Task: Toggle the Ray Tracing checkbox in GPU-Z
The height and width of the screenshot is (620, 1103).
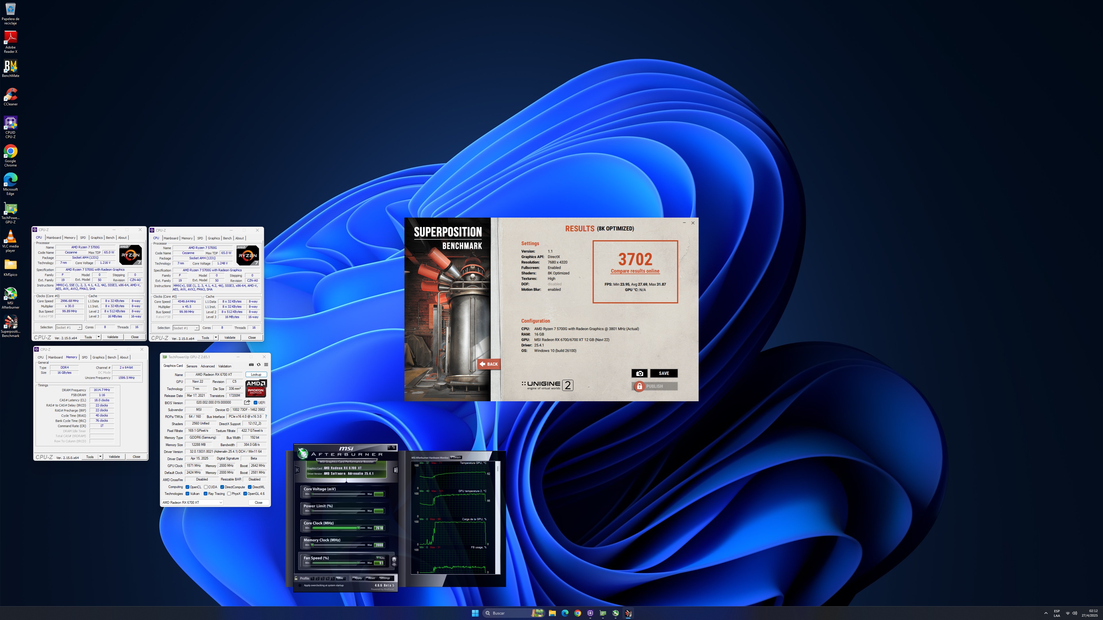Action: pyautogui.click(x=206, y=493)
